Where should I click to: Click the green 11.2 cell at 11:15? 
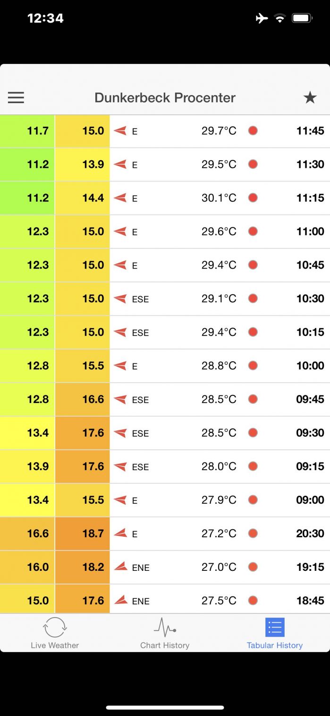(27, 198)
